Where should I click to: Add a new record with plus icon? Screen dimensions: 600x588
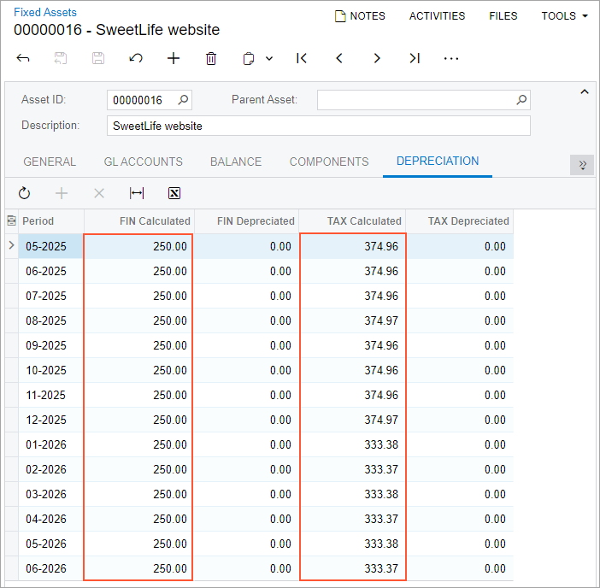174,59
